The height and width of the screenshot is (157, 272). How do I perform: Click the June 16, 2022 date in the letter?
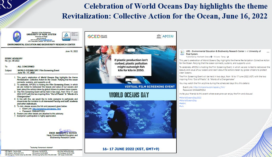tap(72, 51)
